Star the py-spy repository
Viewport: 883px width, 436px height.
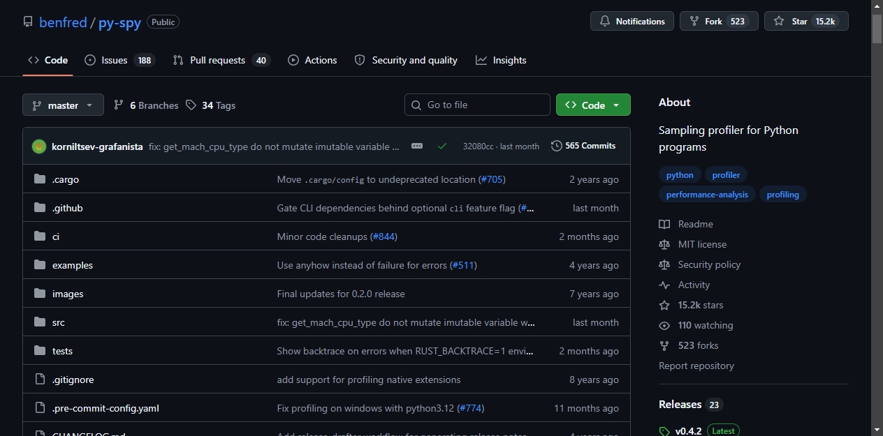806,21
